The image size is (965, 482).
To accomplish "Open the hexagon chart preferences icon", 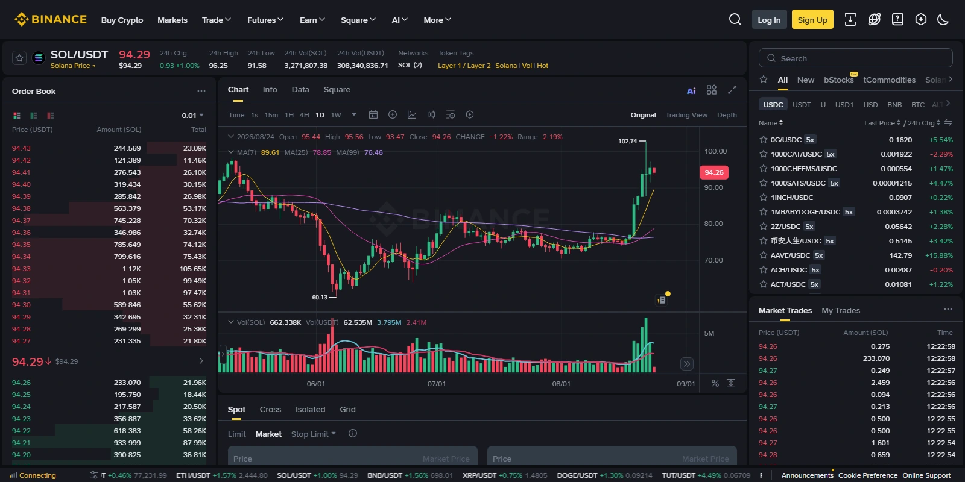I will (x=470, y=114).
